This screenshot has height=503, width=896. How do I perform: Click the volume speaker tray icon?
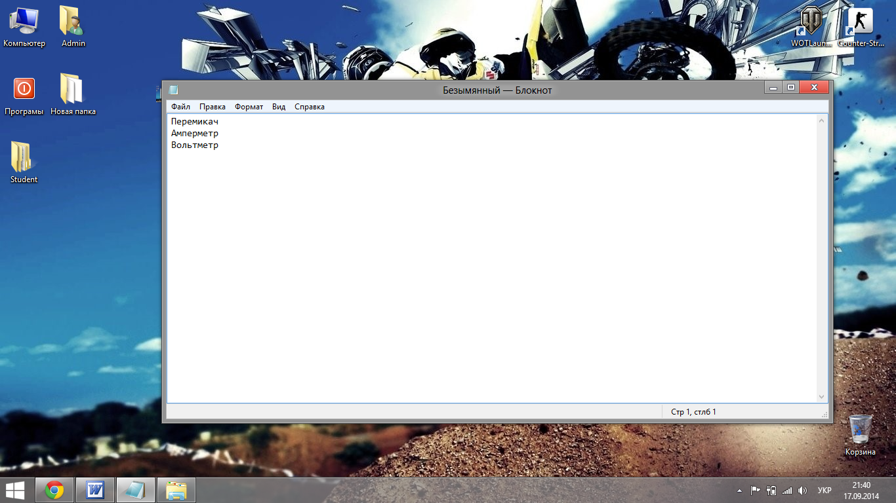[802, 491]
